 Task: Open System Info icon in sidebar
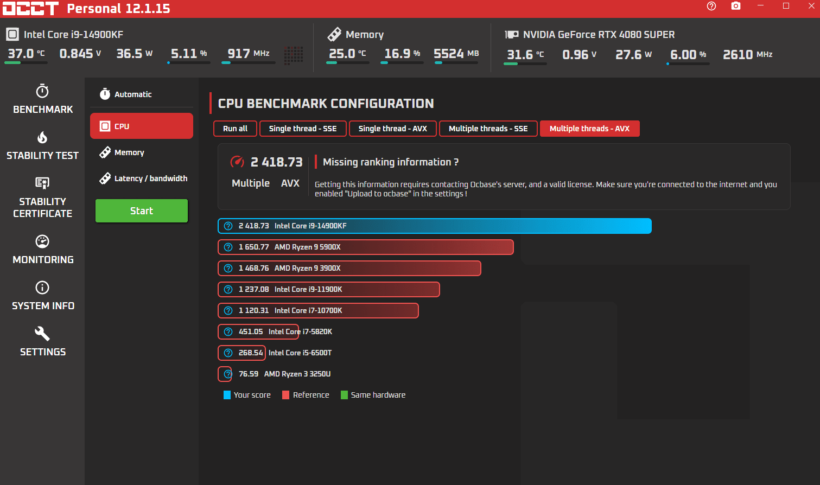coord(42,288)
